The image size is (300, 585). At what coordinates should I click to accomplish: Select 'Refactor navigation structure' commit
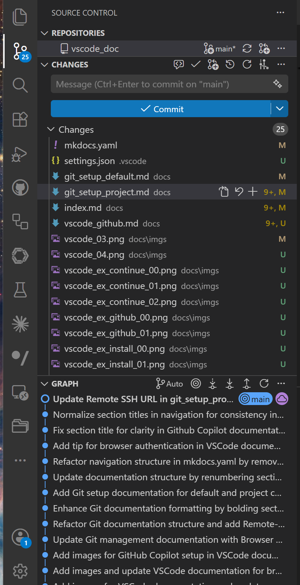click(x=167, y=461)
